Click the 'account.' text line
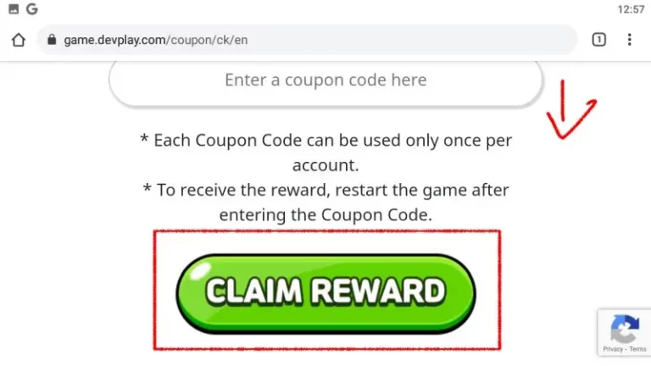651x366 pixels. pyautogui.click(x=325, y=165)
